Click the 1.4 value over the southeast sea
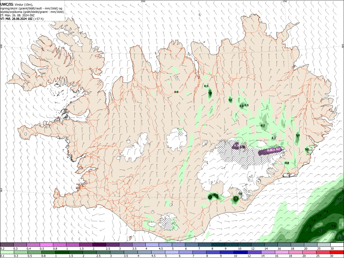The width and height of the screenshot is (344, 258). click(334, 226)
